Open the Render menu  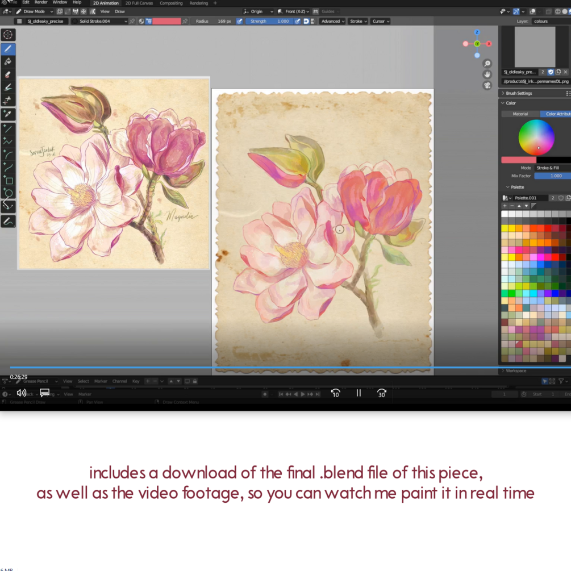pyautogui.click(x=41, y=2)
